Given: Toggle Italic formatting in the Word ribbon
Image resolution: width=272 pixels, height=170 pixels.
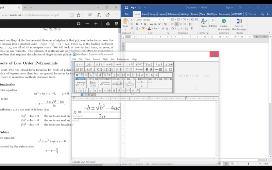Looking at the screenshot, I should [x=141, y=24].
